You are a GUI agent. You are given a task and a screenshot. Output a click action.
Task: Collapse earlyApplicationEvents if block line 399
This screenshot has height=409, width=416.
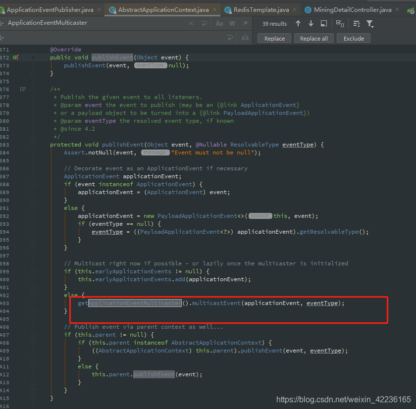coord(33,272)
